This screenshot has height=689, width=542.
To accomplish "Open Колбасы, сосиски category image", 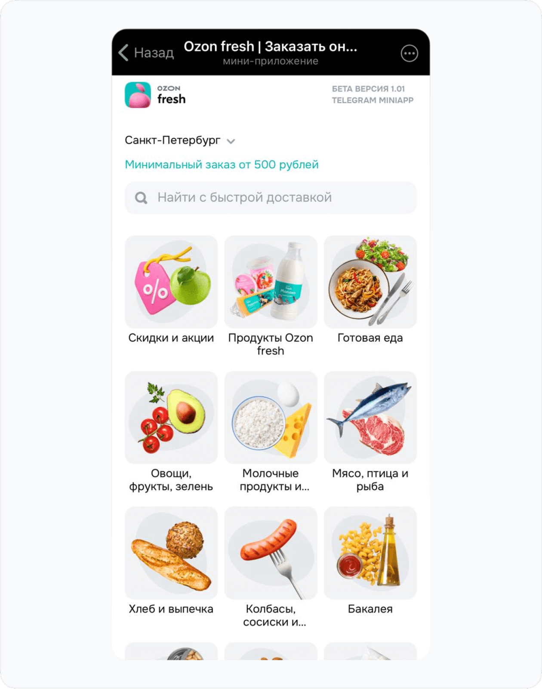I will pyautogui.click(x=271, y=553).
